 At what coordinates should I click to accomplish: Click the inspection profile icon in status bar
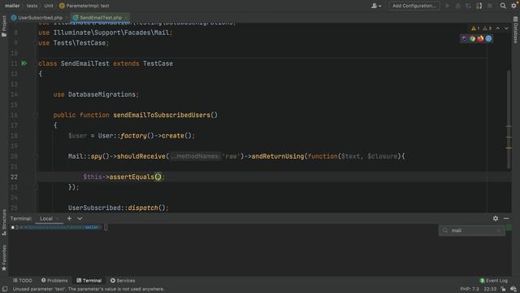click(x=513, y=289)
